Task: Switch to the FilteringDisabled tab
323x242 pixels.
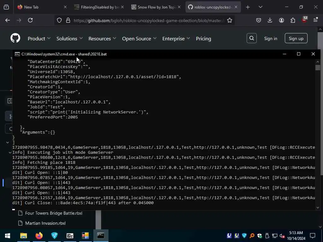Action: pos(99,7)
